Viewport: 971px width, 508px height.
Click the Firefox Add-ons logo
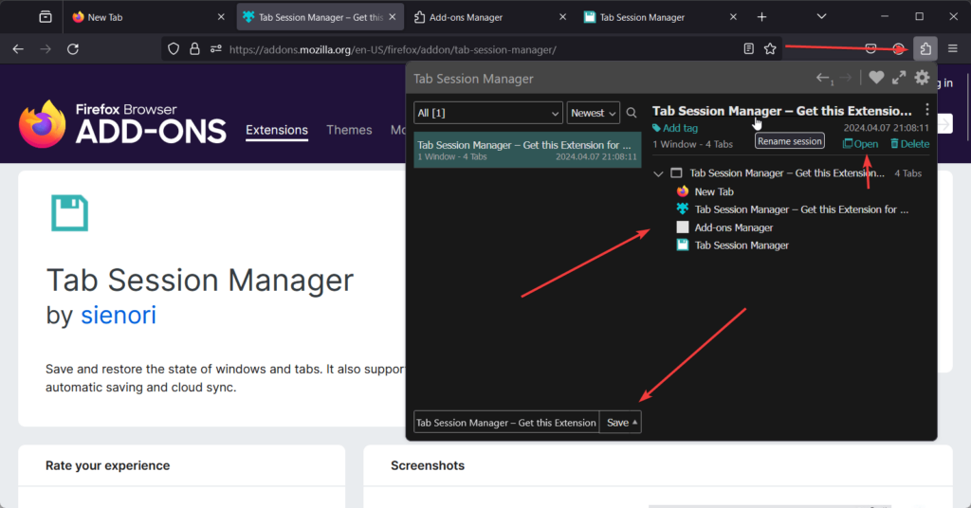(x=122, y=124)
